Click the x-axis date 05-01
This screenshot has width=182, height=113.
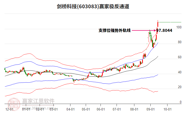[x=86, y=109]
